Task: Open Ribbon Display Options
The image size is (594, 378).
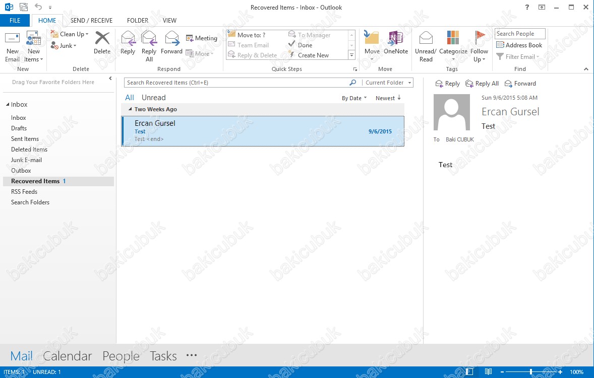Action: pyautogui.click(x=542, y=7)
